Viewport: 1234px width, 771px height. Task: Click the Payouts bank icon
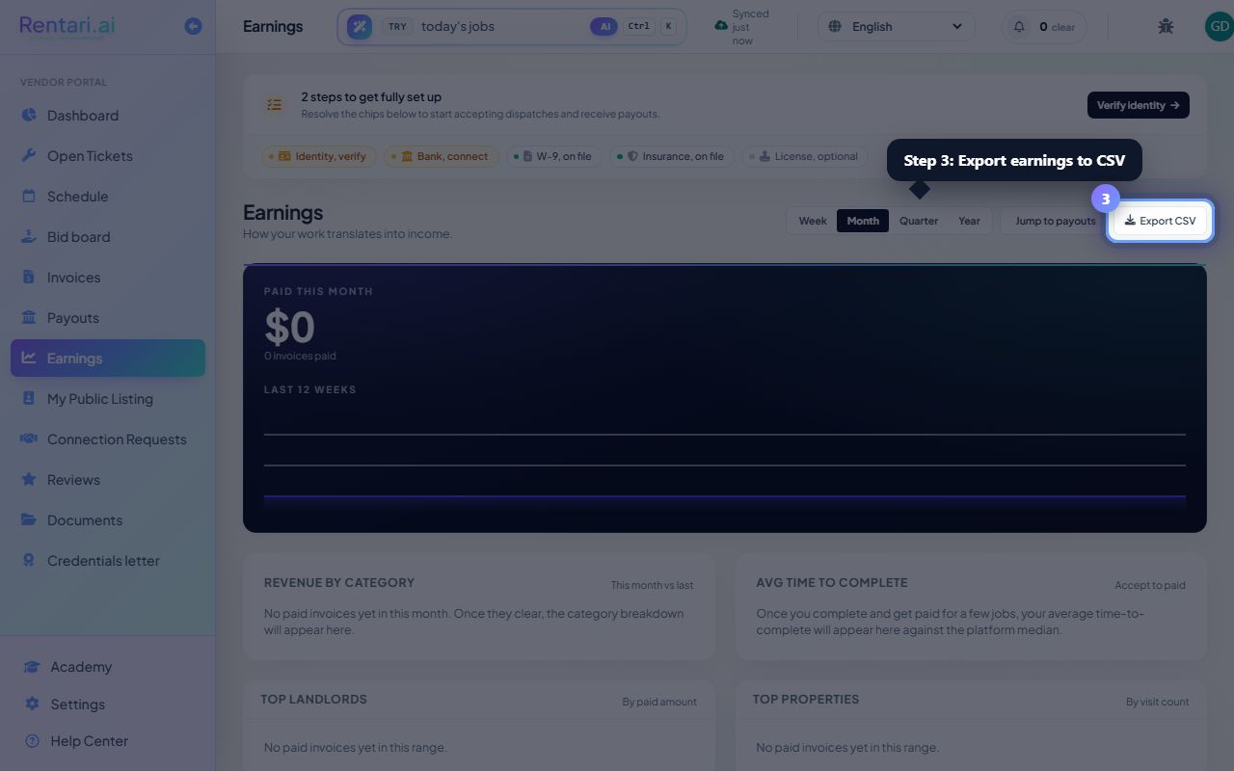click(29, 318)
